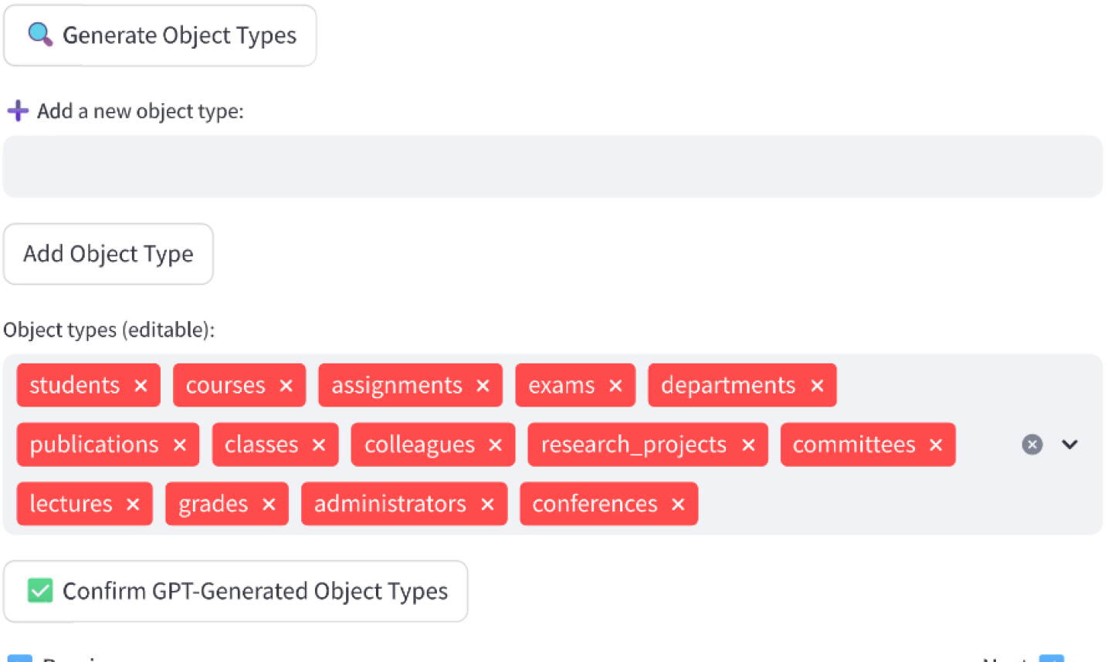Image resolution: width=1108 pixels, height=662 pixels.
Task: Delete the grades tag
Action: [269, 505]
